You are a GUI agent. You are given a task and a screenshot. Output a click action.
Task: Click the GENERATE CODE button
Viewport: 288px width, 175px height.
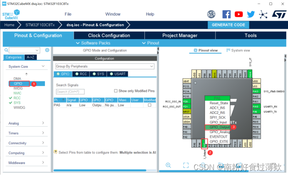228,25
